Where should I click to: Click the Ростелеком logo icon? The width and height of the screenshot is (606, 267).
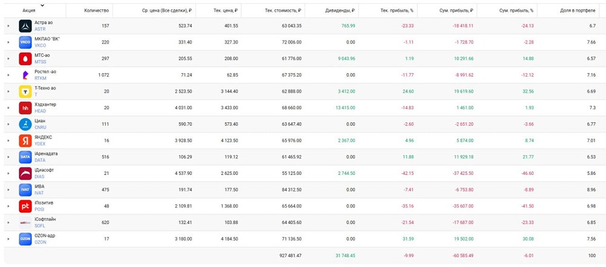[25, 75]
